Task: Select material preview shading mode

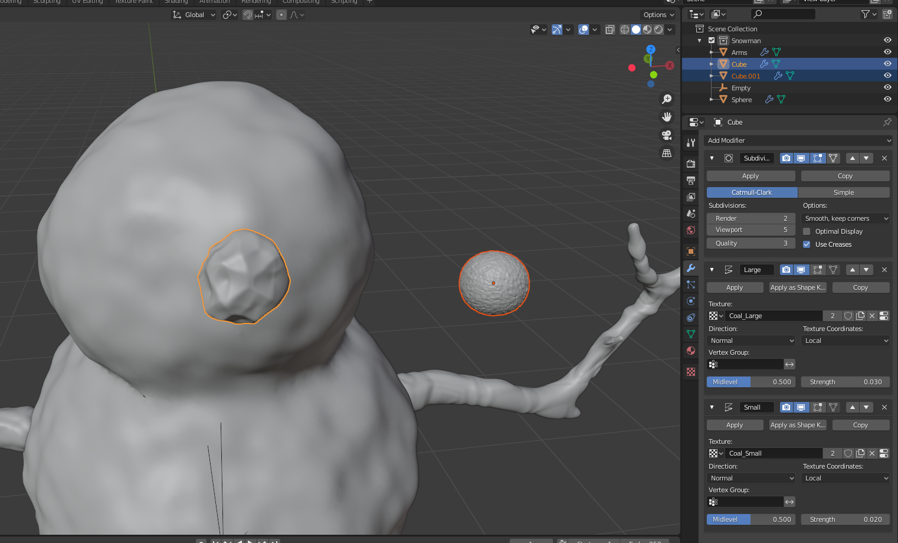Action: pyautogui.click(x=647, y=30)
